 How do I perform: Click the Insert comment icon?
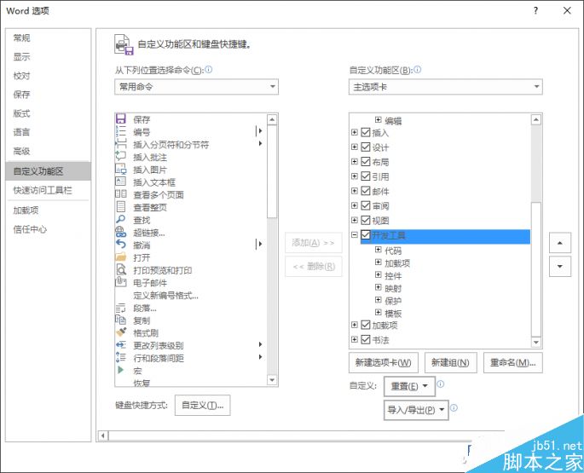tap(121, 157)
